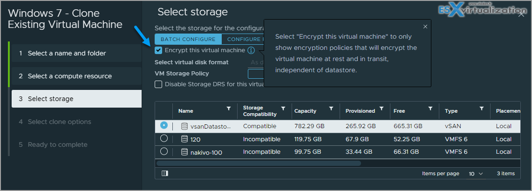Image resolution: width=532 pixels, height=191 pixels.
Task: Click the Provisioned column filter icon
Action: point(382,109)
